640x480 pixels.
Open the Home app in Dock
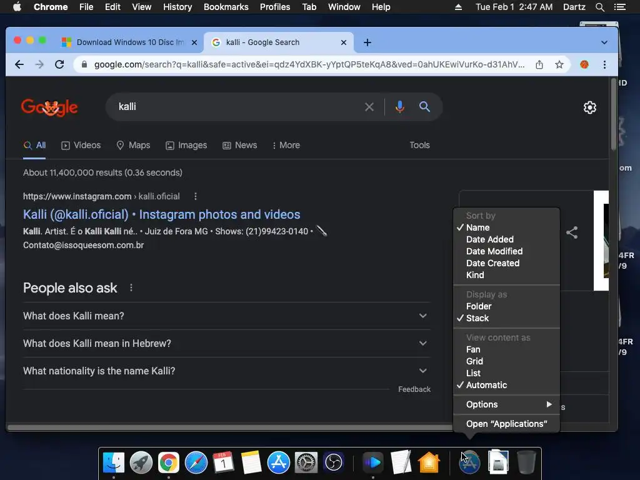pos(429,462)
